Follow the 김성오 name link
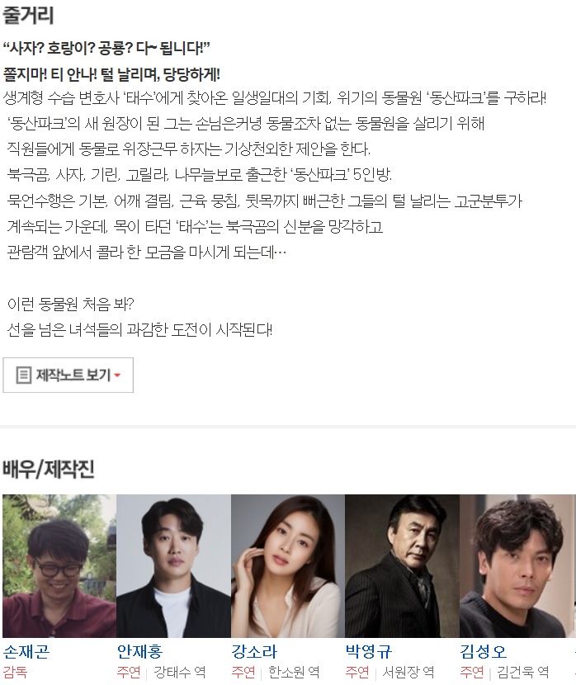Image resolution: width=576 pixels, height=685 pixels. point(483,651)
